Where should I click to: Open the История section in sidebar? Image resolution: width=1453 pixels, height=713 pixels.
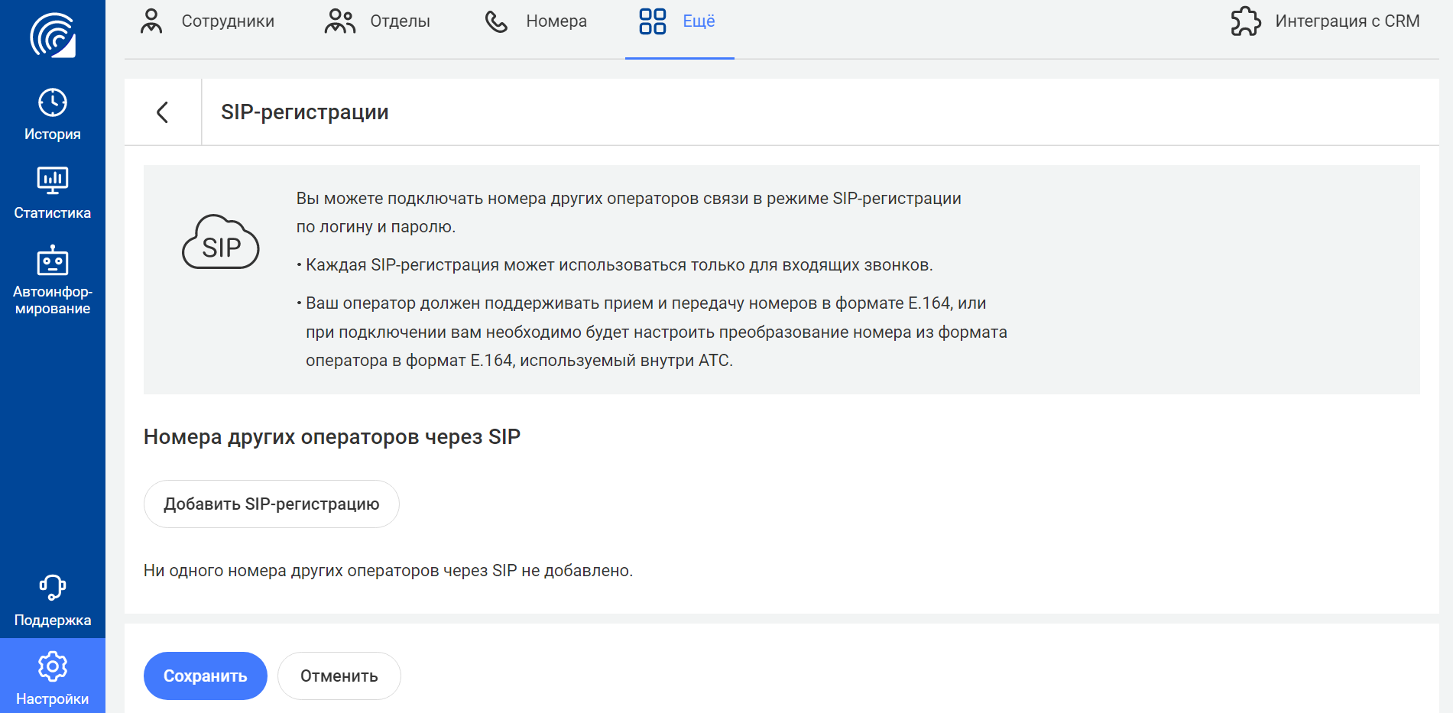[x=52, y=115]
